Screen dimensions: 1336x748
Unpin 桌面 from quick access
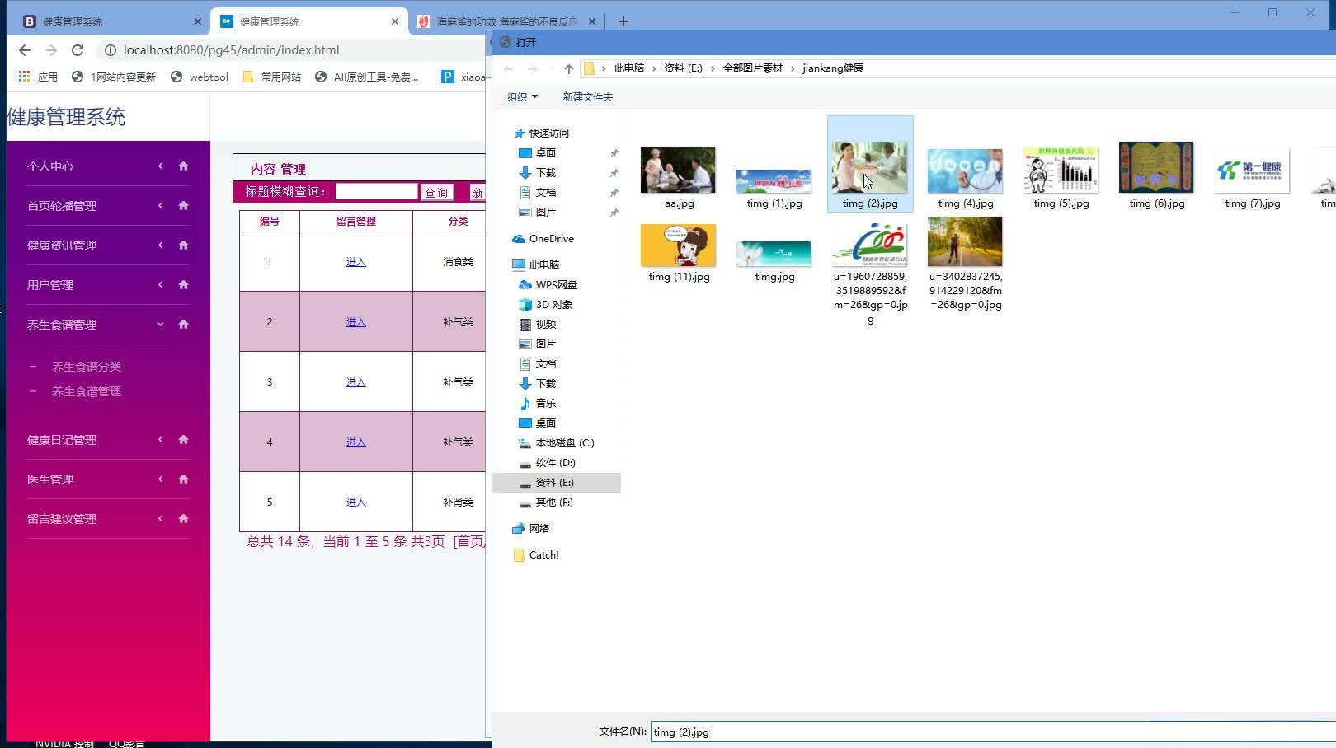(x=614, y=152)
